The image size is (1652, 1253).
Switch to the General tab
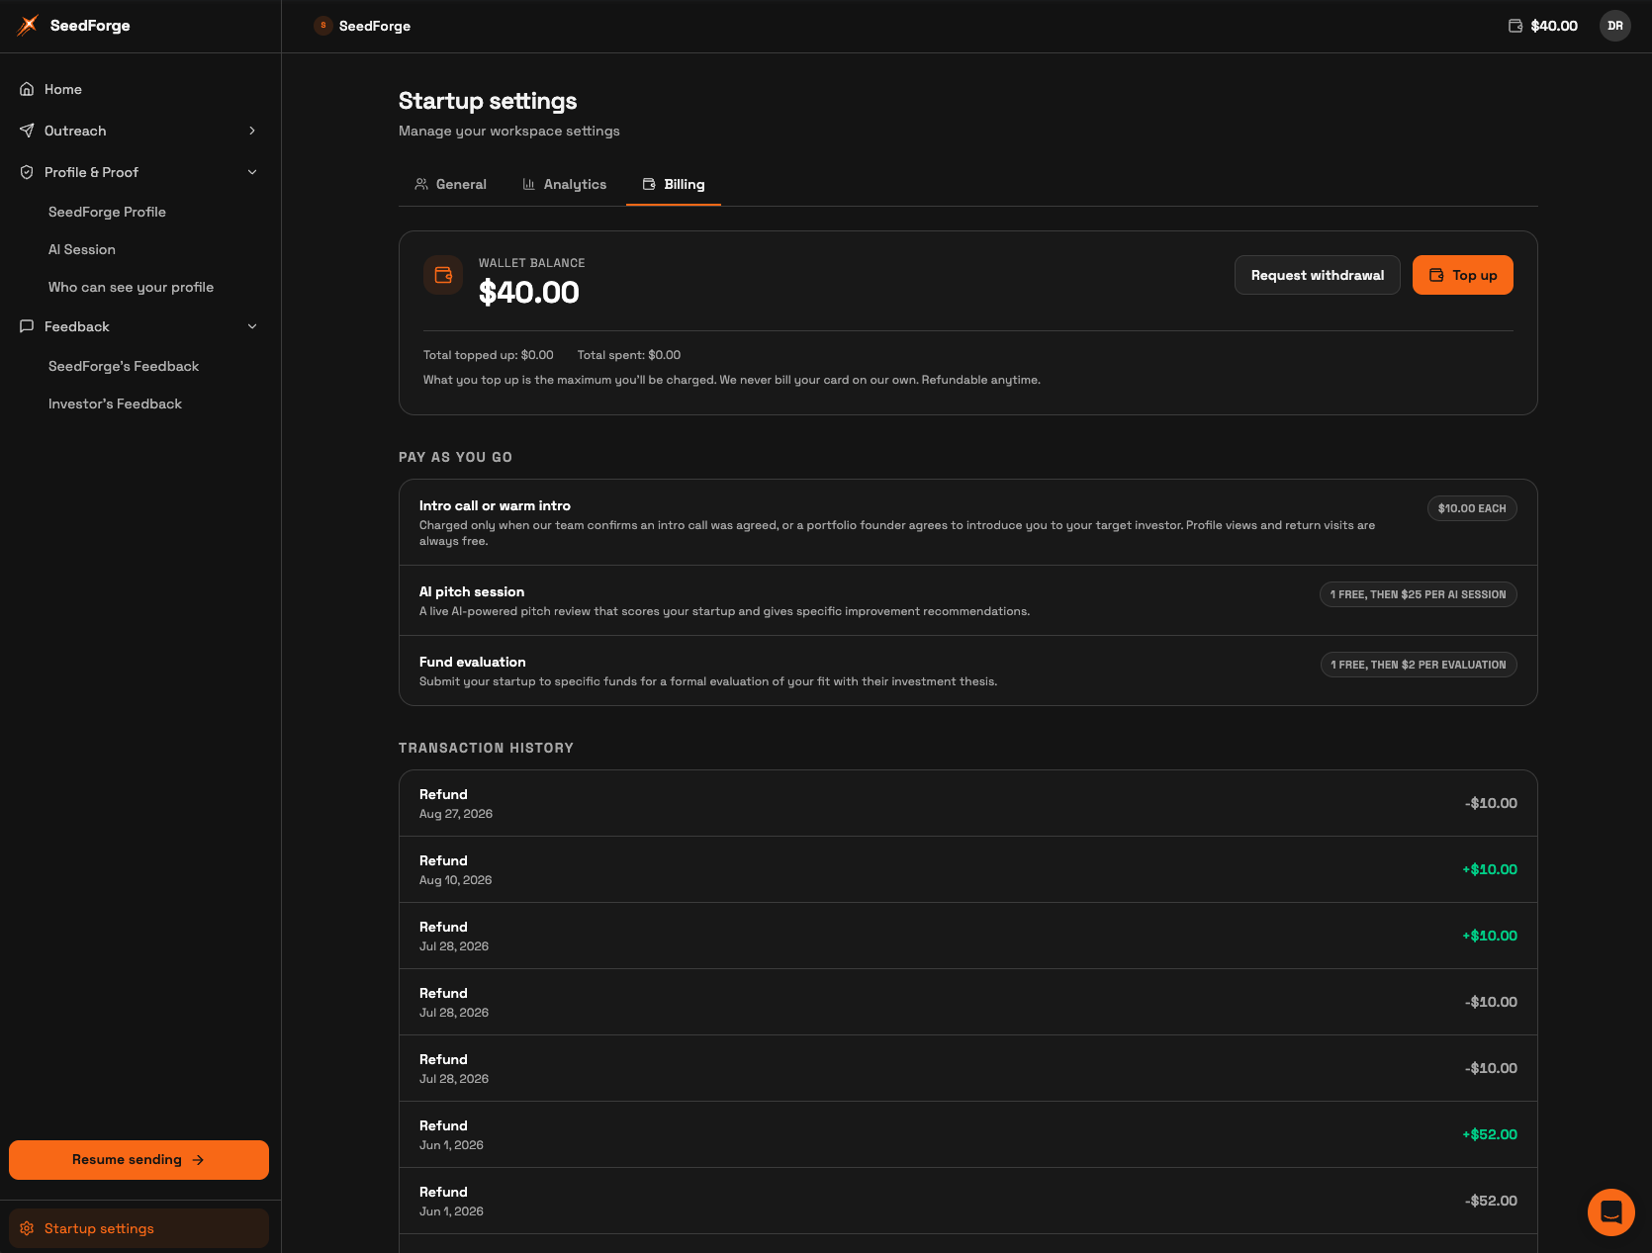(x=450, y=184)
